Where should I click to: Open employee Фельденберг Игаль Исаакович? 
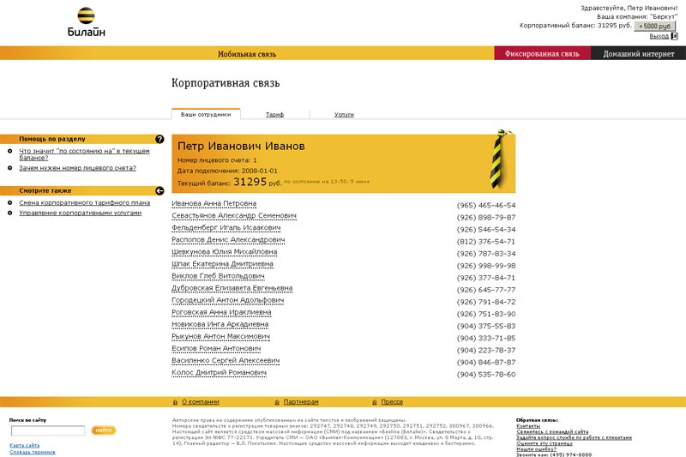click(x=226, y=228)
